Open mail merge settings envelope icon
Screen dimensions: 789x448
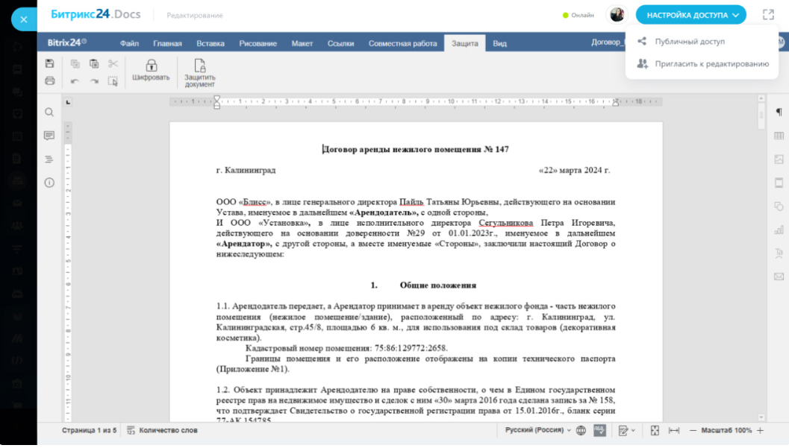[x=779, y=277]
